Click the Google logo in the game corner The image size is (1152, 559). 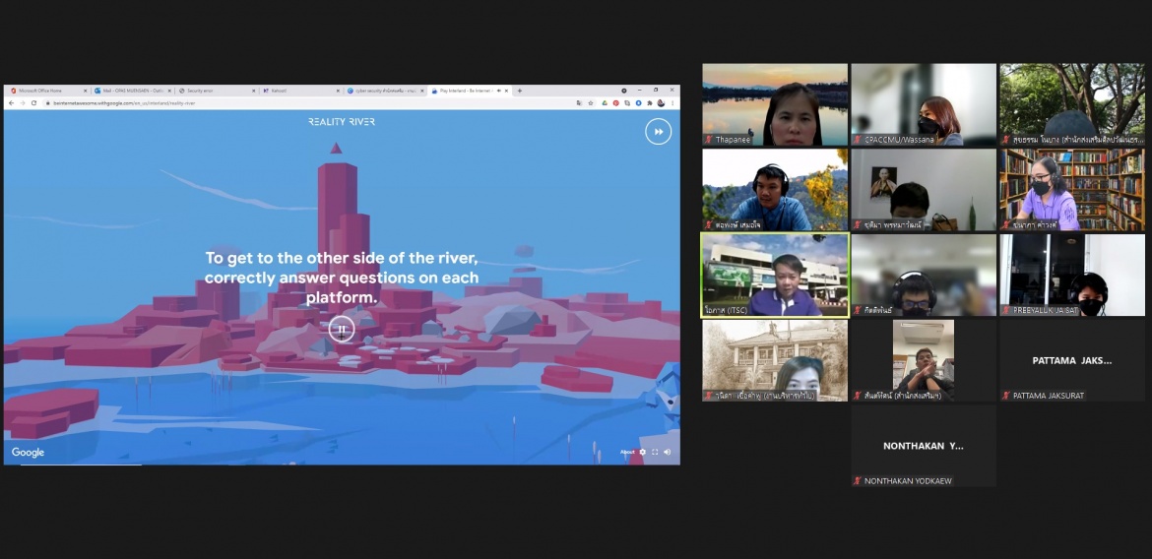coord(28,453)
